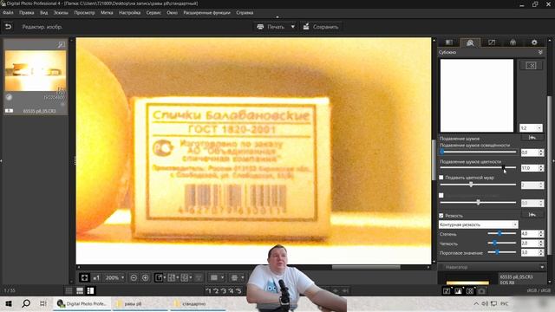Screen dimensions: 555x312
Task: Open the Правка menu
Action: coord(27,12)
